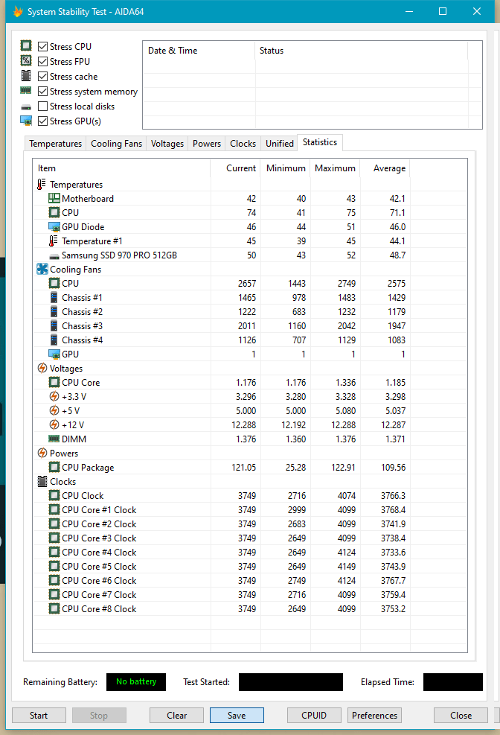This screenshot has width=500, height=735.
Task: Click the CPU Core #5 Clock icon
Action: [54, 566]
